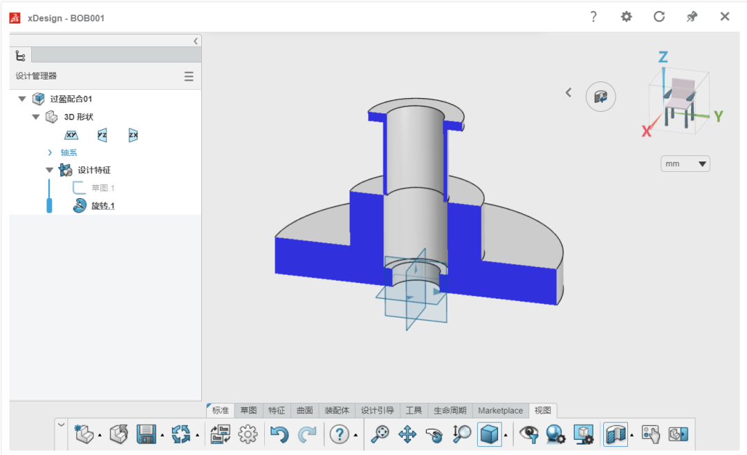This screenshot has width=747, height=455.
Task: Open the 设计管理器 hamburger menu
Action: [189, 76]
